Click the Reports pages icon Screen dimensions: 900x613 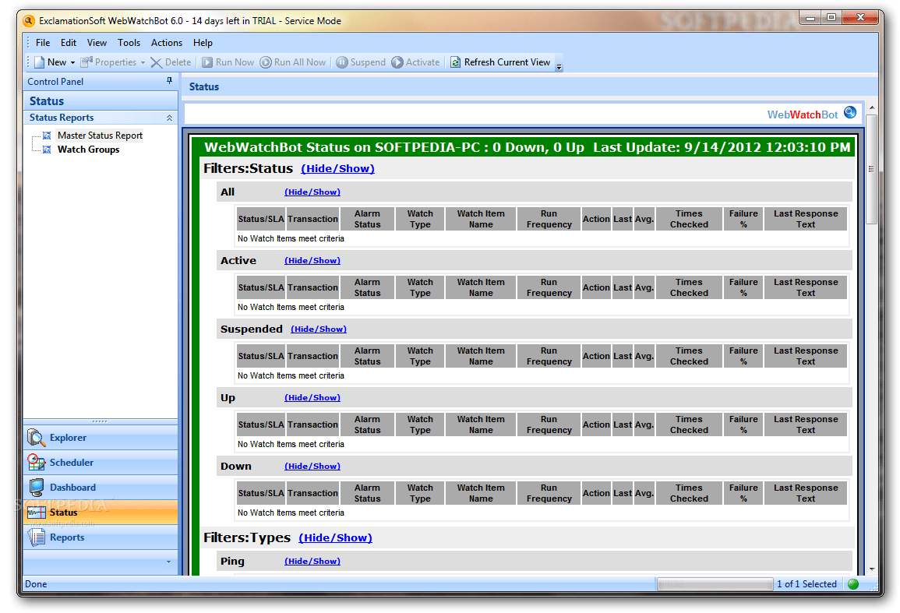36,537
